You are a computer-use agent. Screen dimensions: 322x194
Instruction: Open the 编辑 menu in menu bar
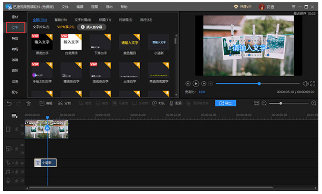pos(80,7)
